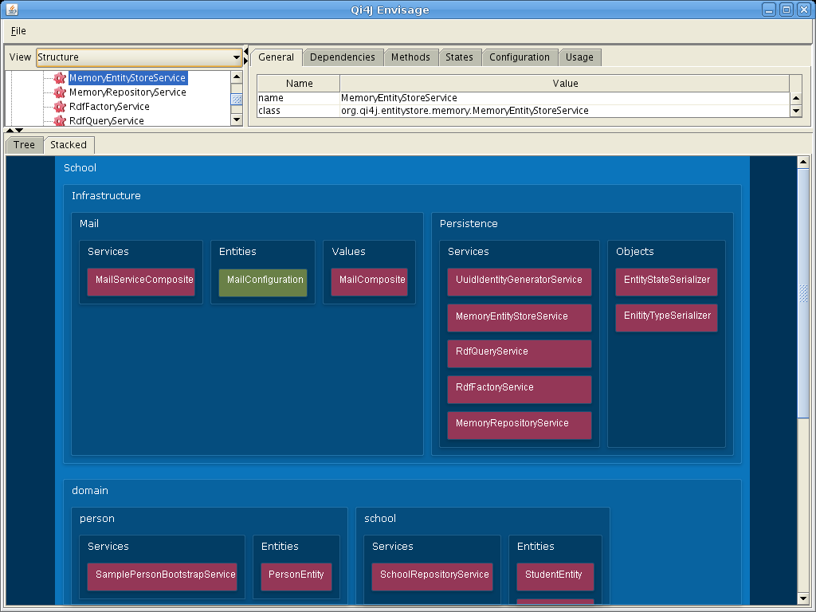Click the stacked view scrollbar down arrow

coord(803,598)
